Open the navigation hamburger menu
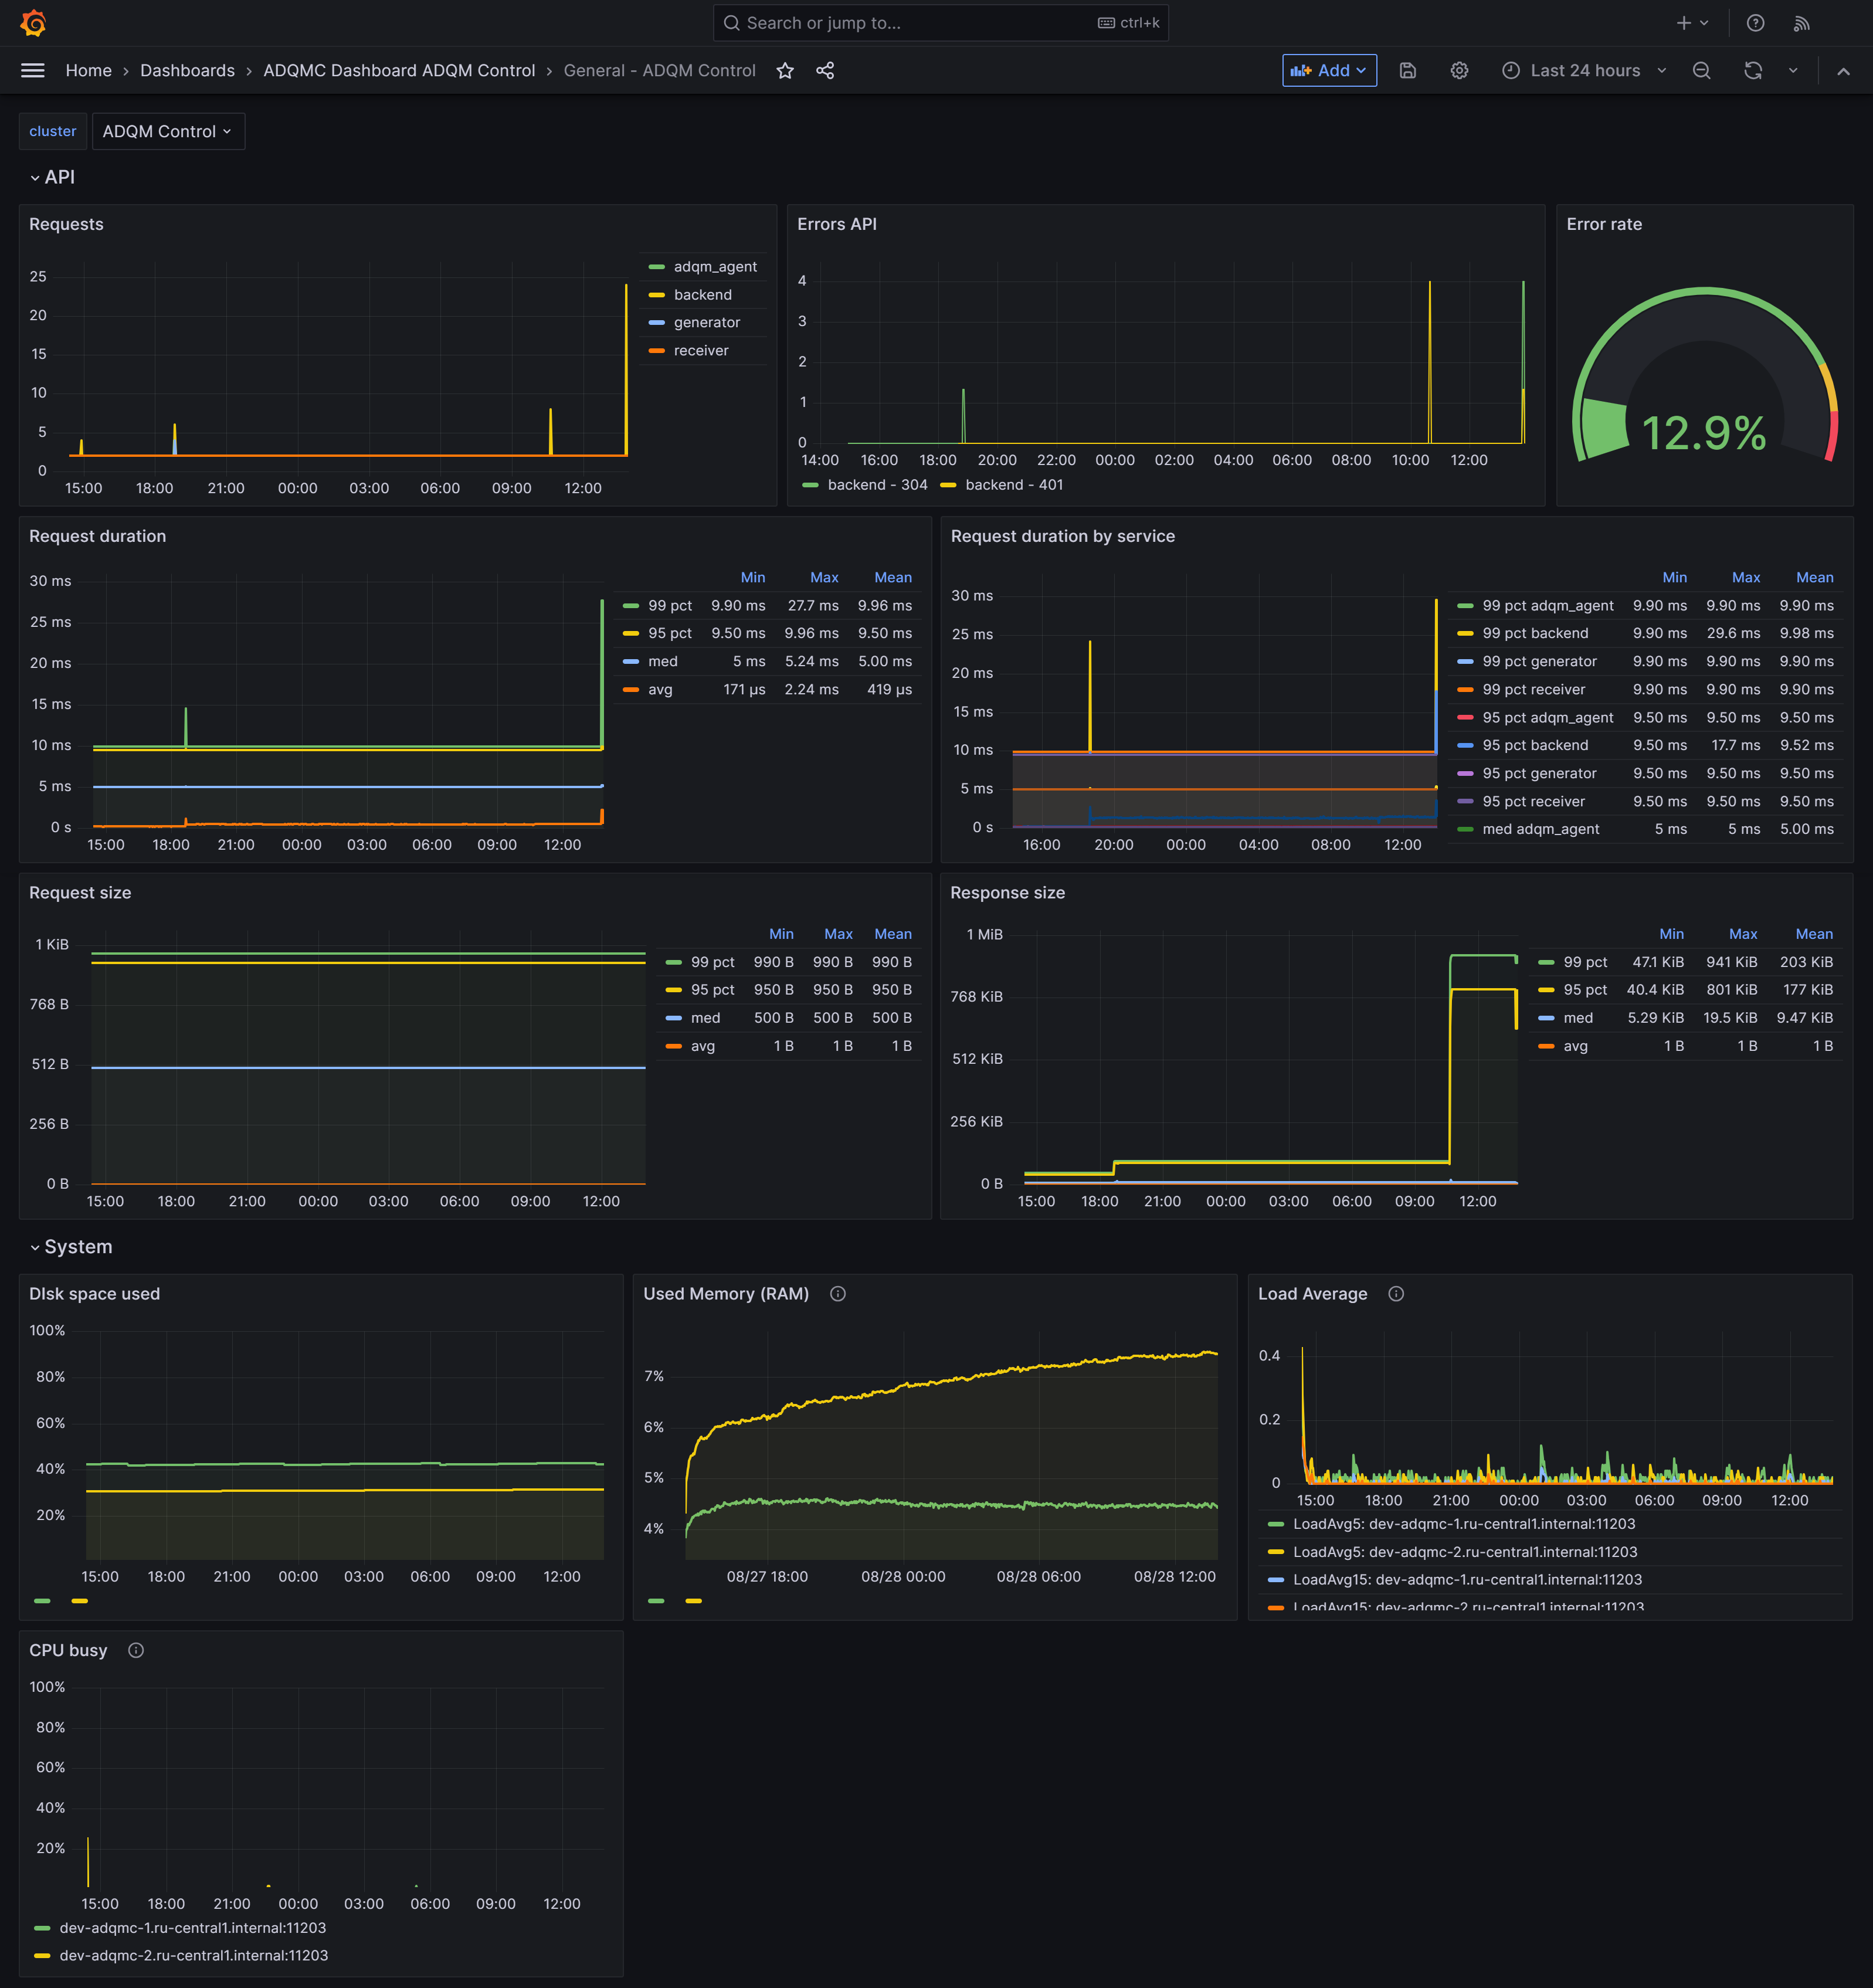 click(32, 70)
